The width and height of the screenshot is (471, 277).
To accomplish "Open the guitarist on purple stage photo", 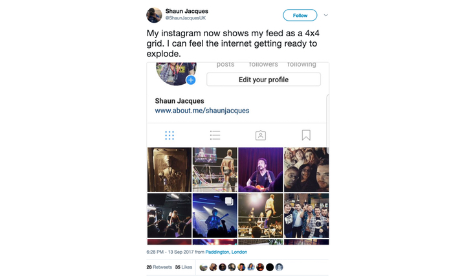I will click(261, 170).
